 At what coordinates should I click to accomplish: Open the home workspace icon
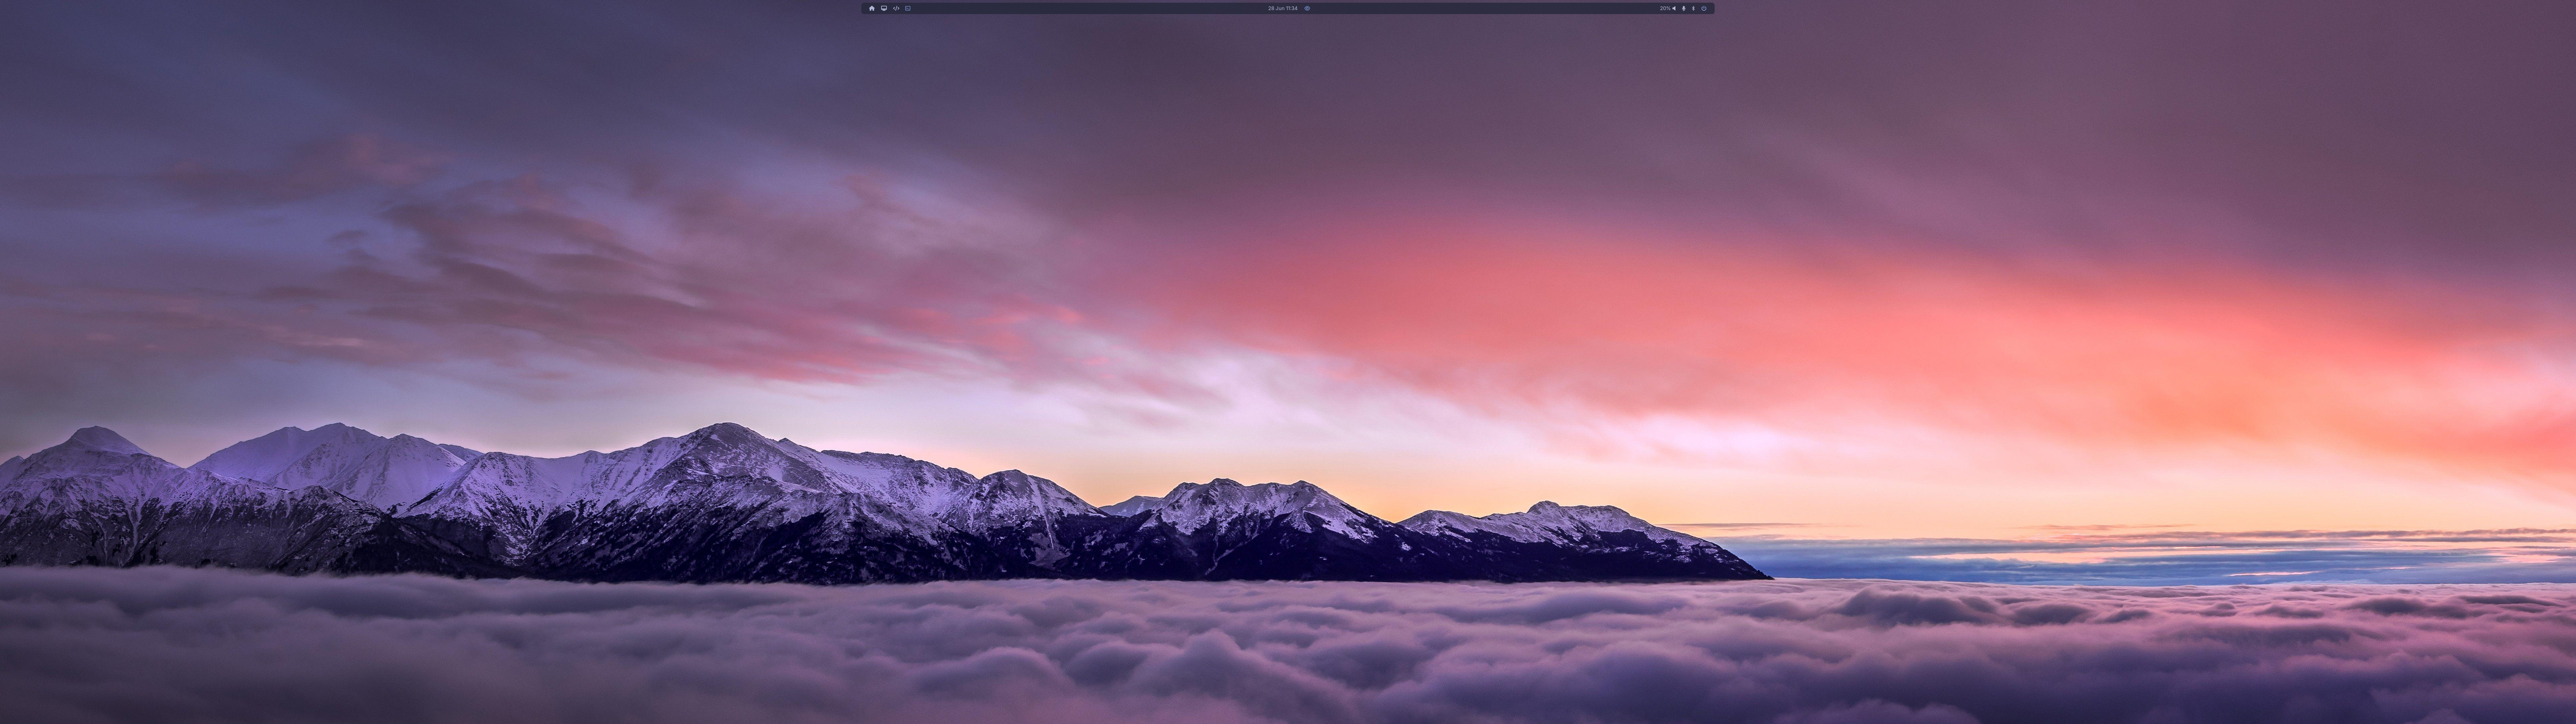pos(872,8)
